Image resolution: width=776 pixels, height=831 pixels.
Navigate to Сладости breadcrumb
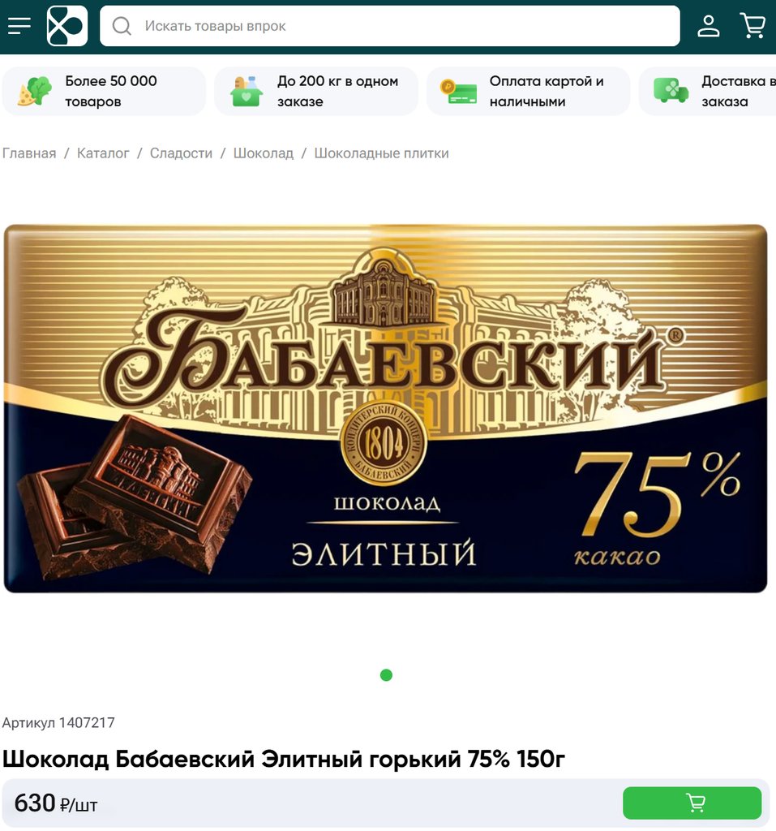pos(181,153)
